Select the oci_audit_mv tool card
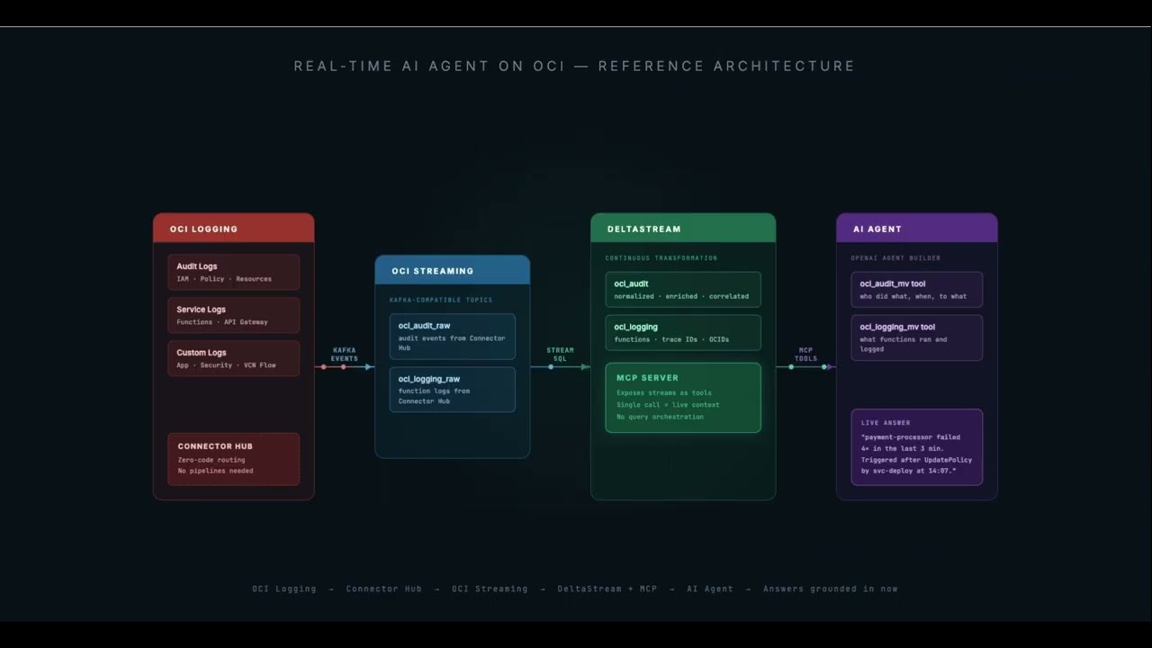Image resolution: width=1152 pixels, height=648 pixels. click(x=916, y=290)
